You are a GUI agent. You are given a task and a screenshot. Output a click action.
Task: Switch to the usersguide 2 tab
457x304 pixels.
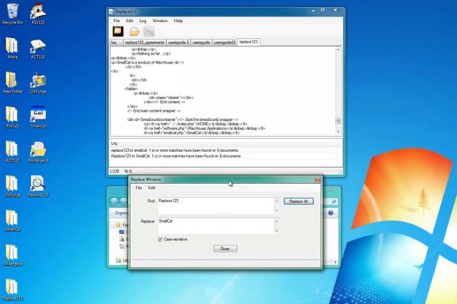178,43
